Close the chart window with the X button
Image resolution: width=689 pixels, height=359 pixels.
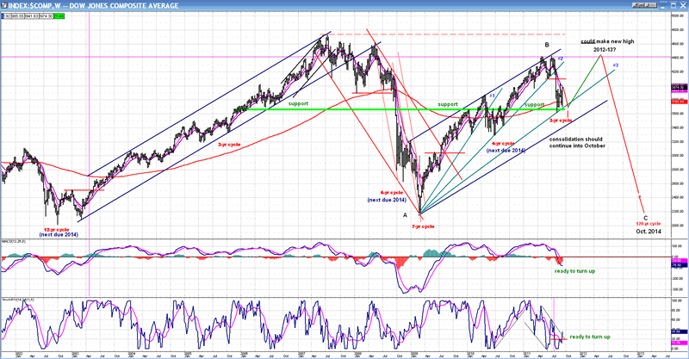click(x=683, y=4)
